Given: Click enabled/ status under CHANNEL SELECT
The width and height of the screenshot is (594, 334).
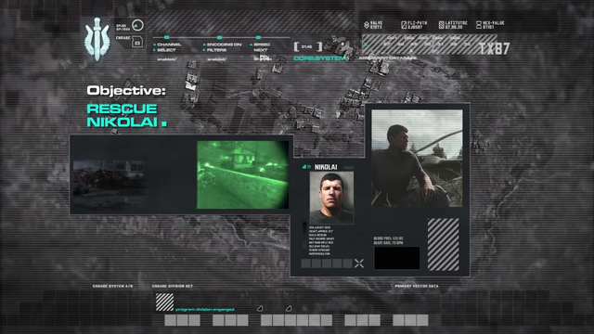Looking at the screenshot, I should coord(167,59).
